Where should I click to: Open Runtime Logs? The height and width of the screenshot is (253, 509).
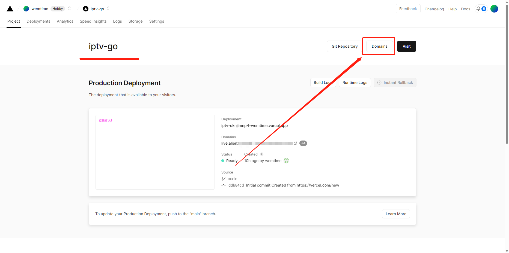[355, 83]
